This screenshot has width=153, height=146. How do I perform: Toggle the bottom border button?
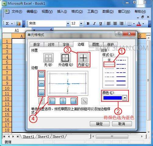(x=42, y=93)
